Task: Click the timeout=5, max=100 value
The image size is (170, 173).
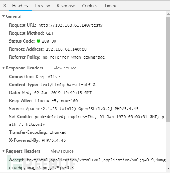Action: [x=56, y=101]
